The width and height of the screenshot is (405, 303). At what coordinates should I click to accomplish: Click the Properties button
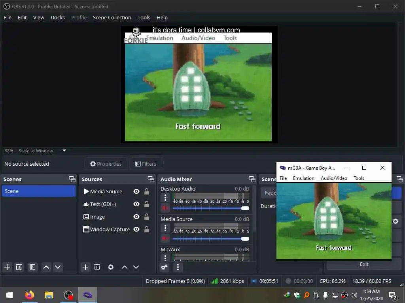(x=106, y=164)
